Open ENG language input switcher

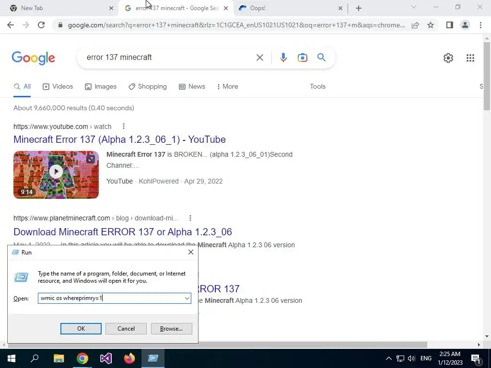tap(426, 358)
